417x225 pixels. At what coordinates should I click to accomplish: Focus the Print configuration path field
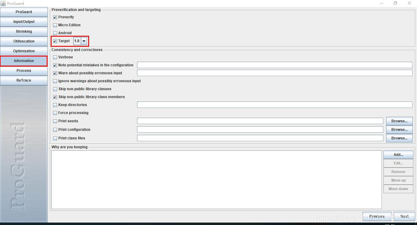pos(260,129)
